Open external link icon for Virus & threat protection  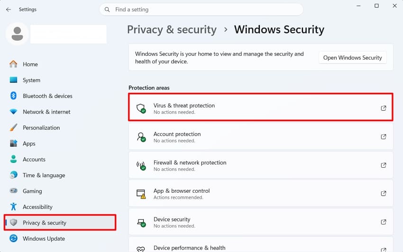point(383,108)
